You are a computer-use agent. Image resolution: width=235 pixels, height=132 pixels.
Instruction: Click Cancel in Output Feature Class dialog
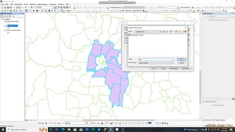tap(181, 63)
